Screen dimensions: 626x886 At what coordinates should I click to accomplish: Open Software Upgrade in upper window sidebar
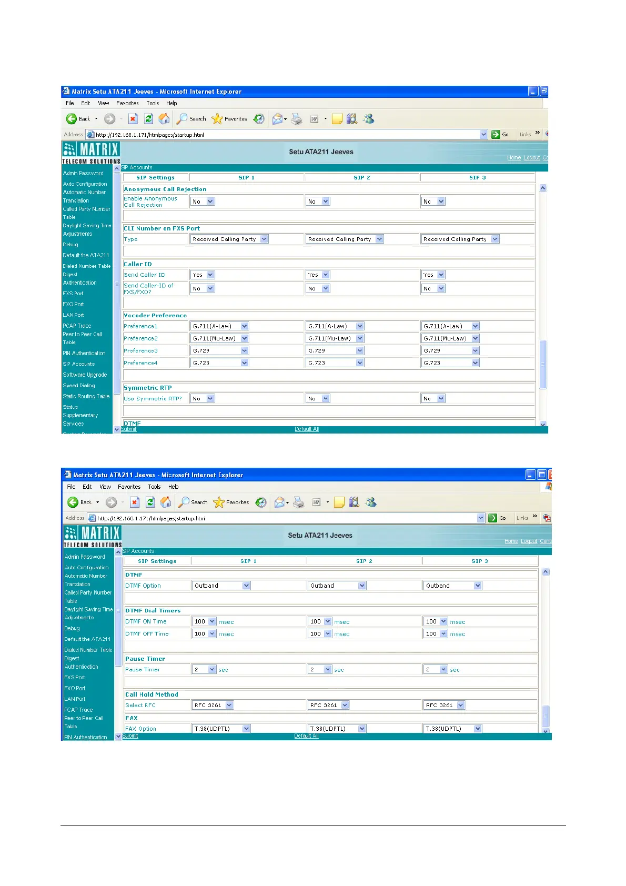tap(85, 375)
